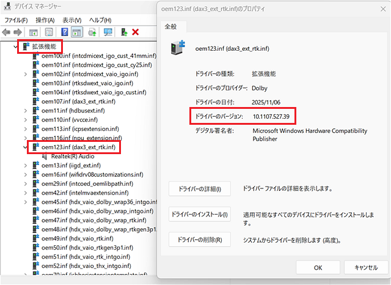Screen dimensions: 391x285
Task: Click provider value Dolby
Action: coord(260,88)
